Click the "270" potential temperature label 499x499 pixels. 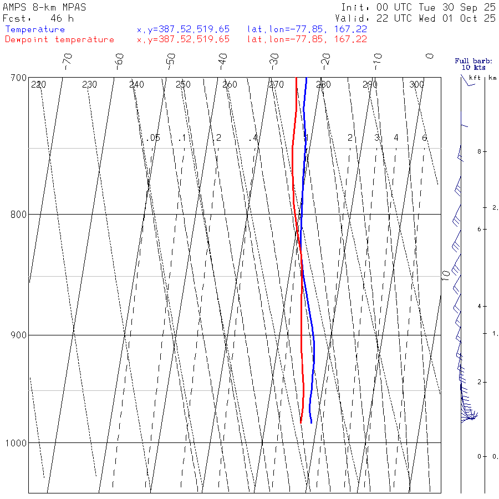pos(276,84)
